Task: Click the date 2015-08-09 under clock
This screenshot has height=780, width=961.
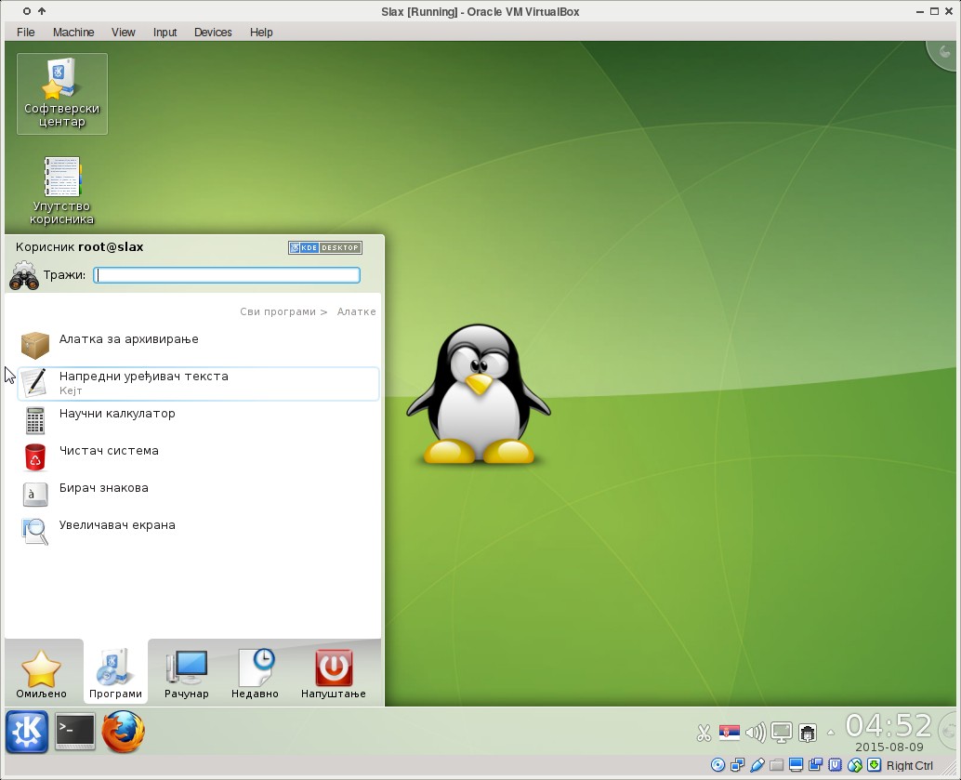Action: [x=889, y=747]
